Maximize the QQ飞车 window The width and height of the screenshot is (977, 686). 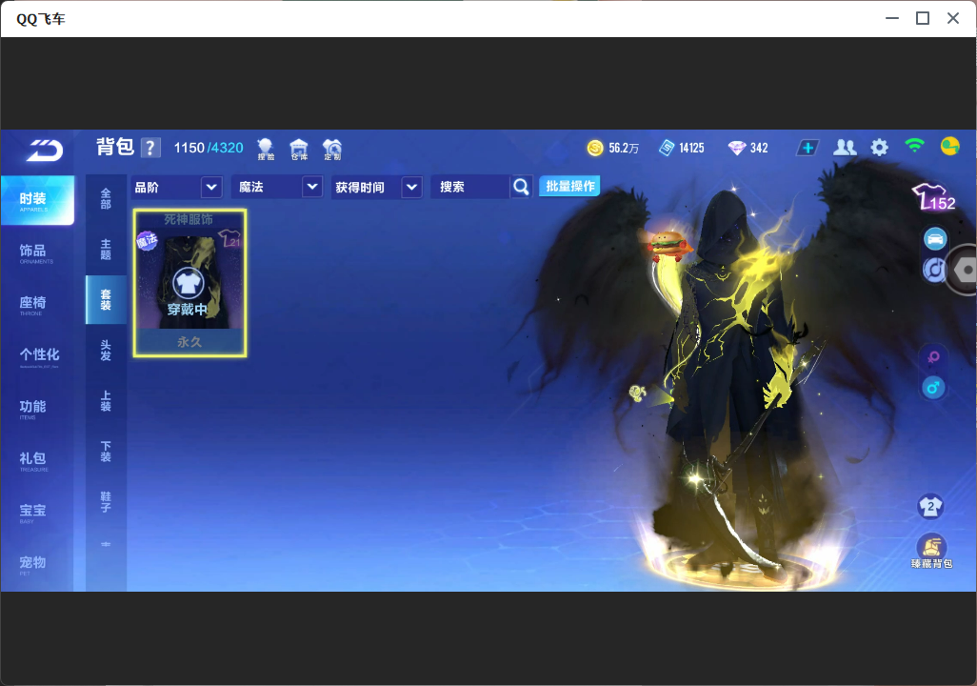pyautogui.click(x=923, y=18)
